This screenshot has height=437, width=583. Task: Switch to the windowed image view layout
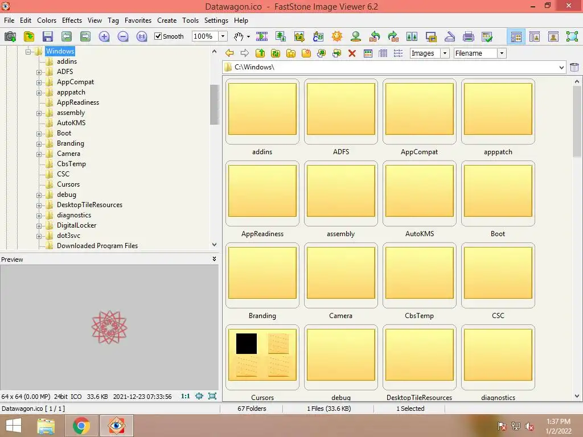coord(553,36)
